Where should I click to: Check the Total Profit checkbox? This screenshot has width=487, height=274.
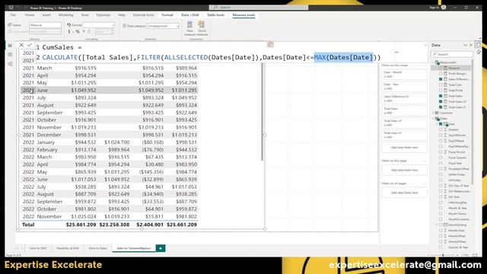(x=441, y=91)
